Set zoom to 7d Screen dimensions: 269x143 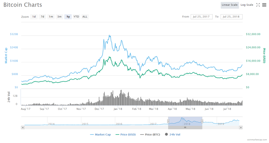coord(42,17)
